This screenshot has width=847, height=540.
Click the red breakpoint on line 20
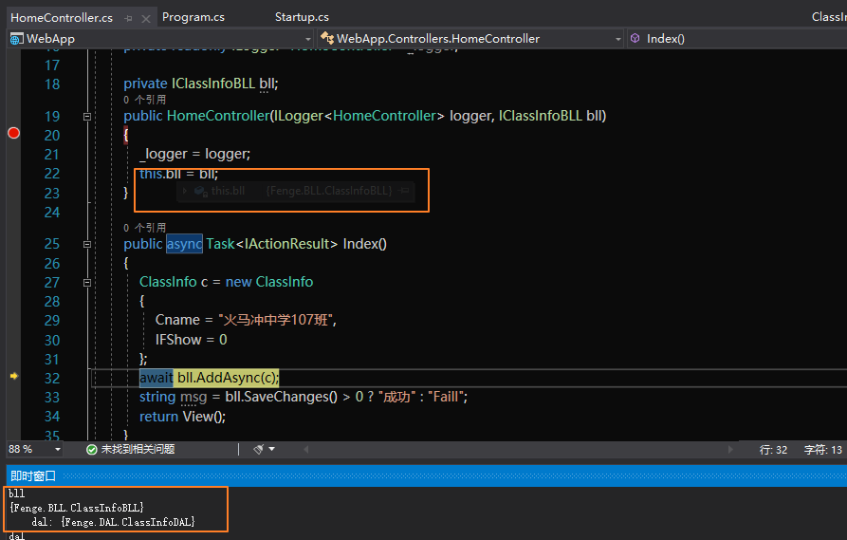click(13, 134)
